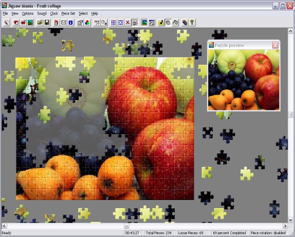Image resolution: width=295 pixels, height=237 pixels.
Task: Toggle the clock toolbar button
Action: click(168, 22)
